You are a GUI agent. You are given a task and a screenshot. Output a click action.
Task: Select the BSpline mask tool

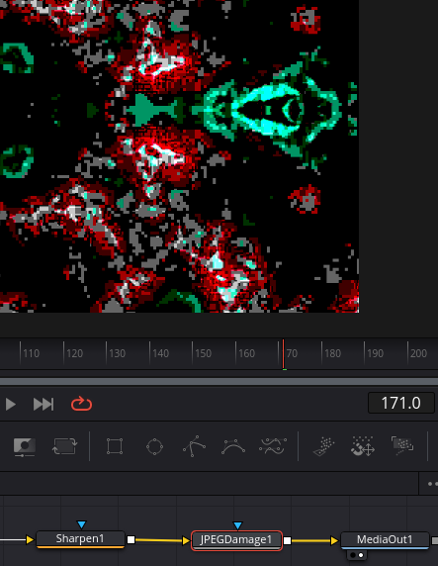click(x=233, y=447)
